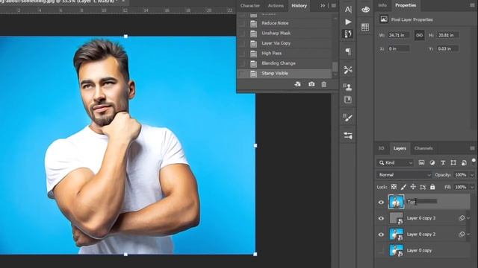Open the Layers panel options menu
Screen dimensions: 478x268
pos(472,148)
